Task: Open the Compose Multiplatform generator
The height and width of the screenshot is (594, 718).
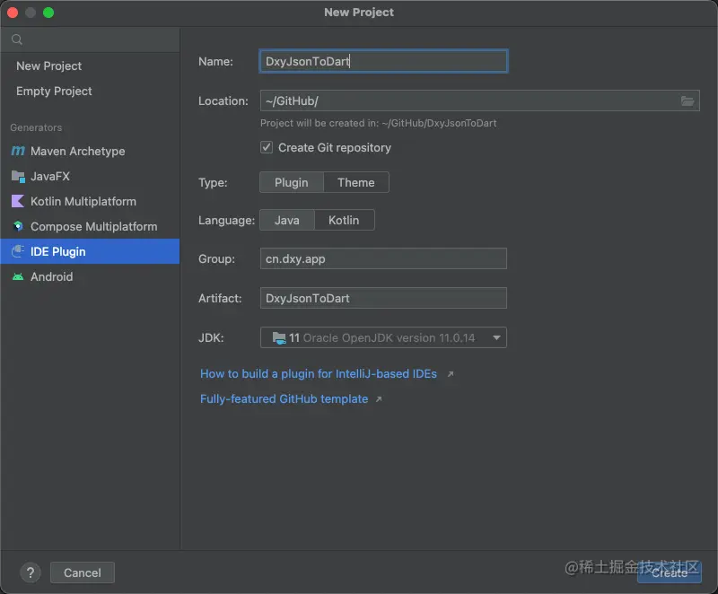Action: click(18, 226)
